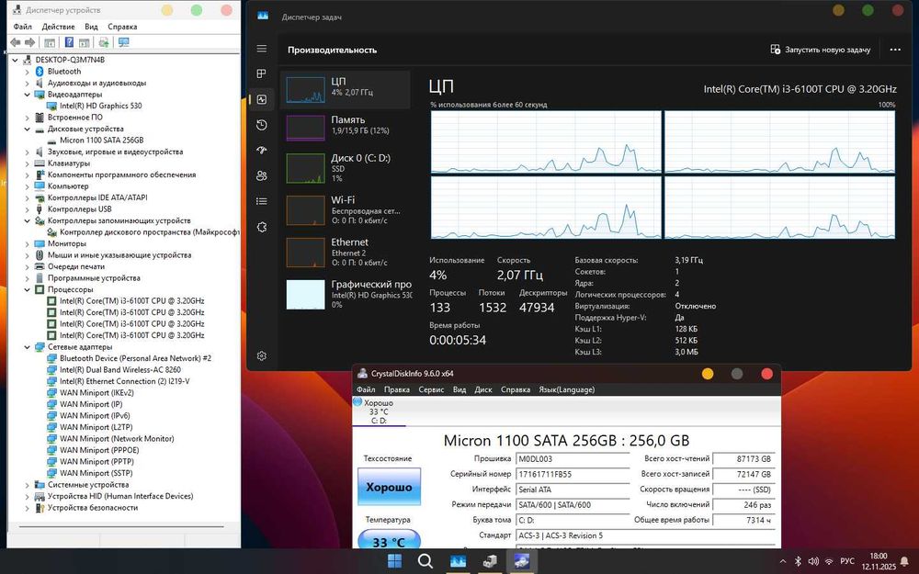Image resolution: width=919 pixels, height=574 pixels.
Task: Open Processes page icon in Task Manager sidebar
Action: [261, 73]
